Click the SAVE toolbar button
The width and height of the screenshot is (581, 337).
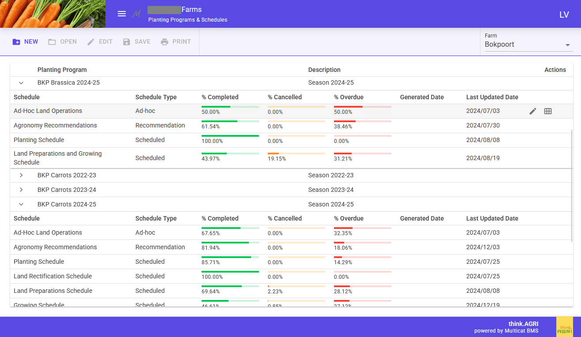coord(136,42)
